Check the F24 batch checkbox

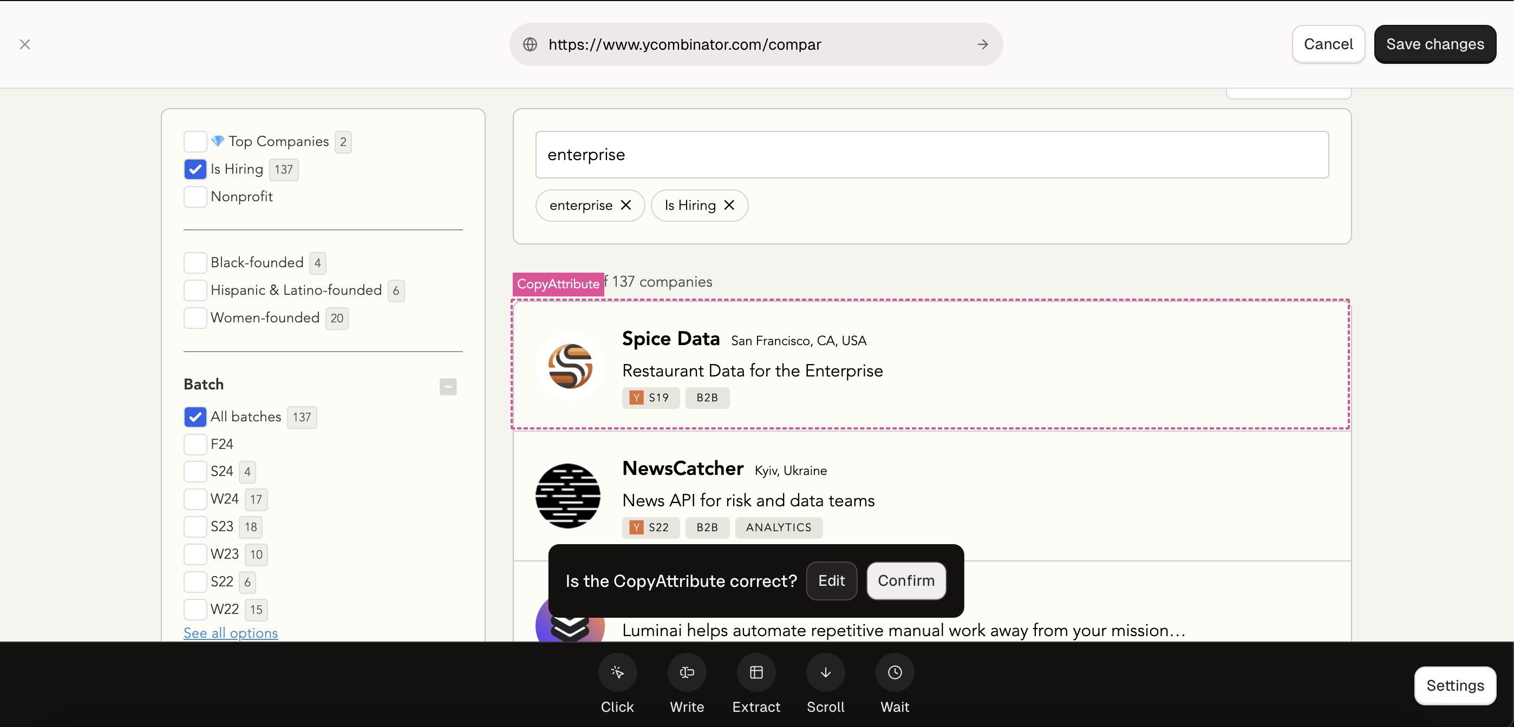195,445
